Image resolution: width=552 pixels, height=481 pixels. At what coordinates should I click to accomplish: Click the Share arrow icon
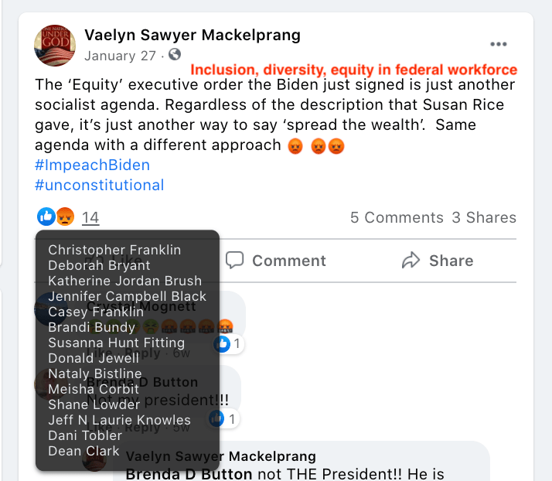click(x=411, y=261)
